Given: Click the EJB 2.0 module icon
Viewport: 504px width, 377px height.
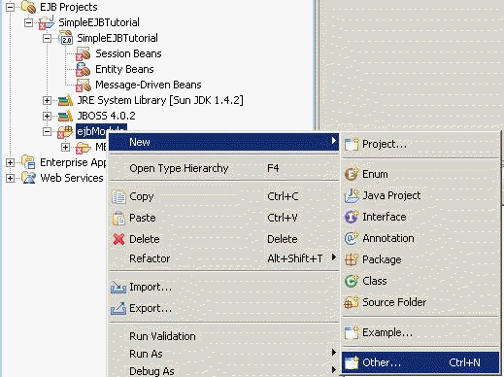Looking at the screenshot, I should pos(66,38).
